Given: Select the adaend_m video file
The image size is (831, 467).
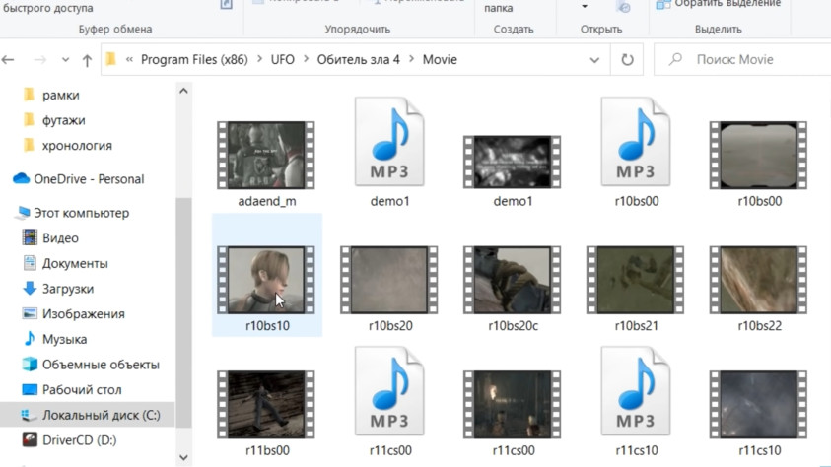Looking at the screenshot, I should (x=266, y=164).
